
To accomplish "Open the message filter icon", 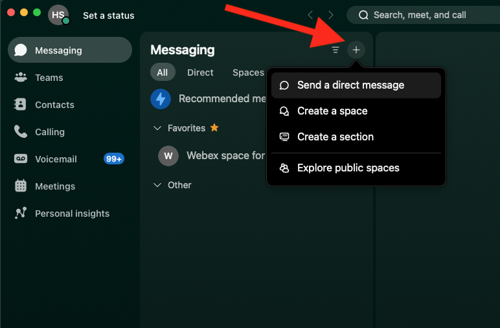I will pos(335,50).
